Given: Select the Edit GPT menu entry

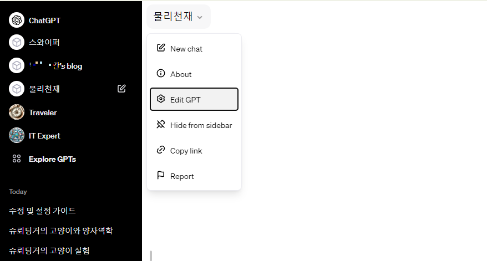Looking at the screenshot, I should pyautogui.click(x=194, y=99).
